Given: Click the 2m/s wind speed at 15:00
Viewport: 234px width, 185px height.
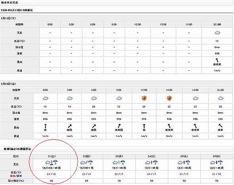Looking at the screenshot, I should point(169,136).
